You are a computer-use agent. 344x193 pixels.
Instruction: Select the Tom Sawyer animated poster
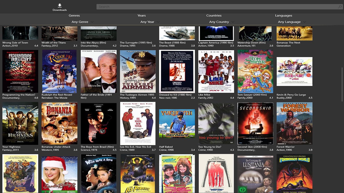(x=255, y=71)
